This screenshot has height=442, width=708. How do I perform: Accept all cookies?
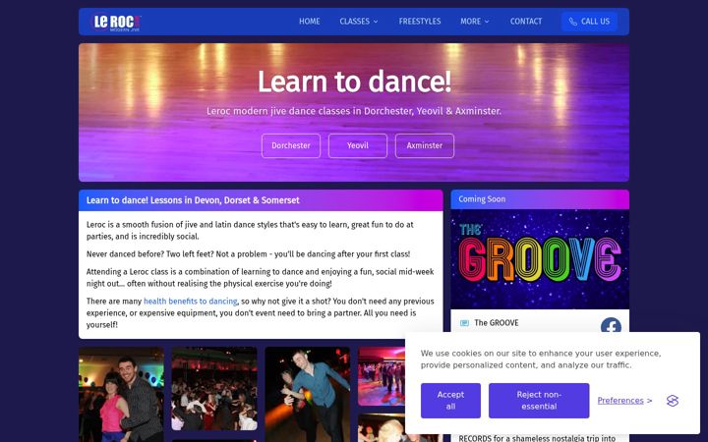pos(450,401)
